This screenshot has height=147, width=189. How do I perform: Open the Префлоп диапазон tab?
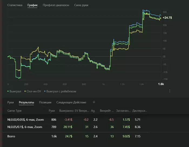[56, 5]
